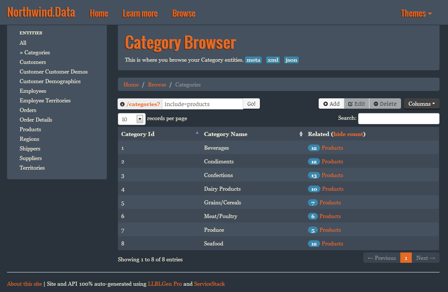This screenshot has height=292, width=448.
Task: Select Customers in the entities sidebar
Action: tap(33, 62)
